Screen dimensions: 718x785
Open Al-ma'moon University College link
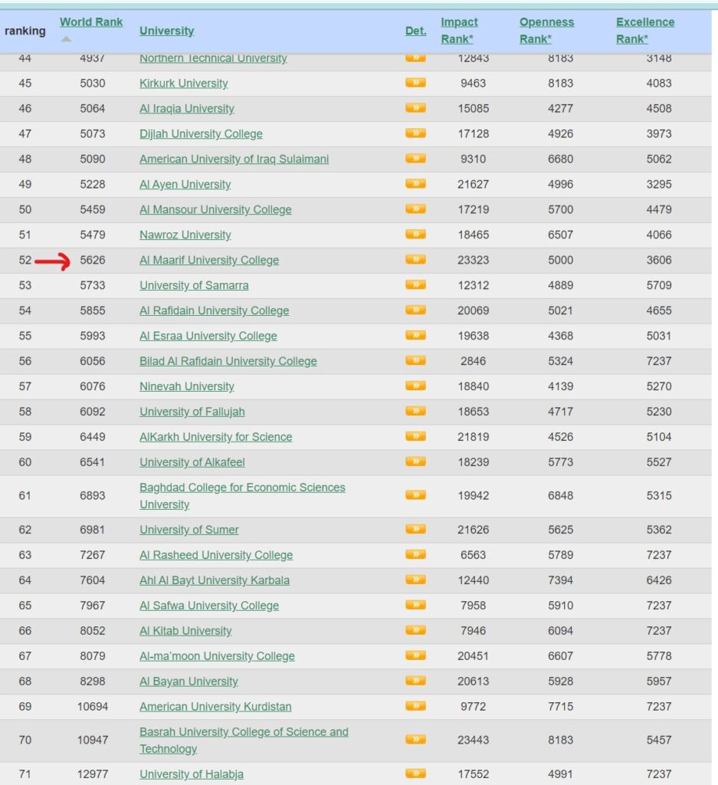(217, 656)
